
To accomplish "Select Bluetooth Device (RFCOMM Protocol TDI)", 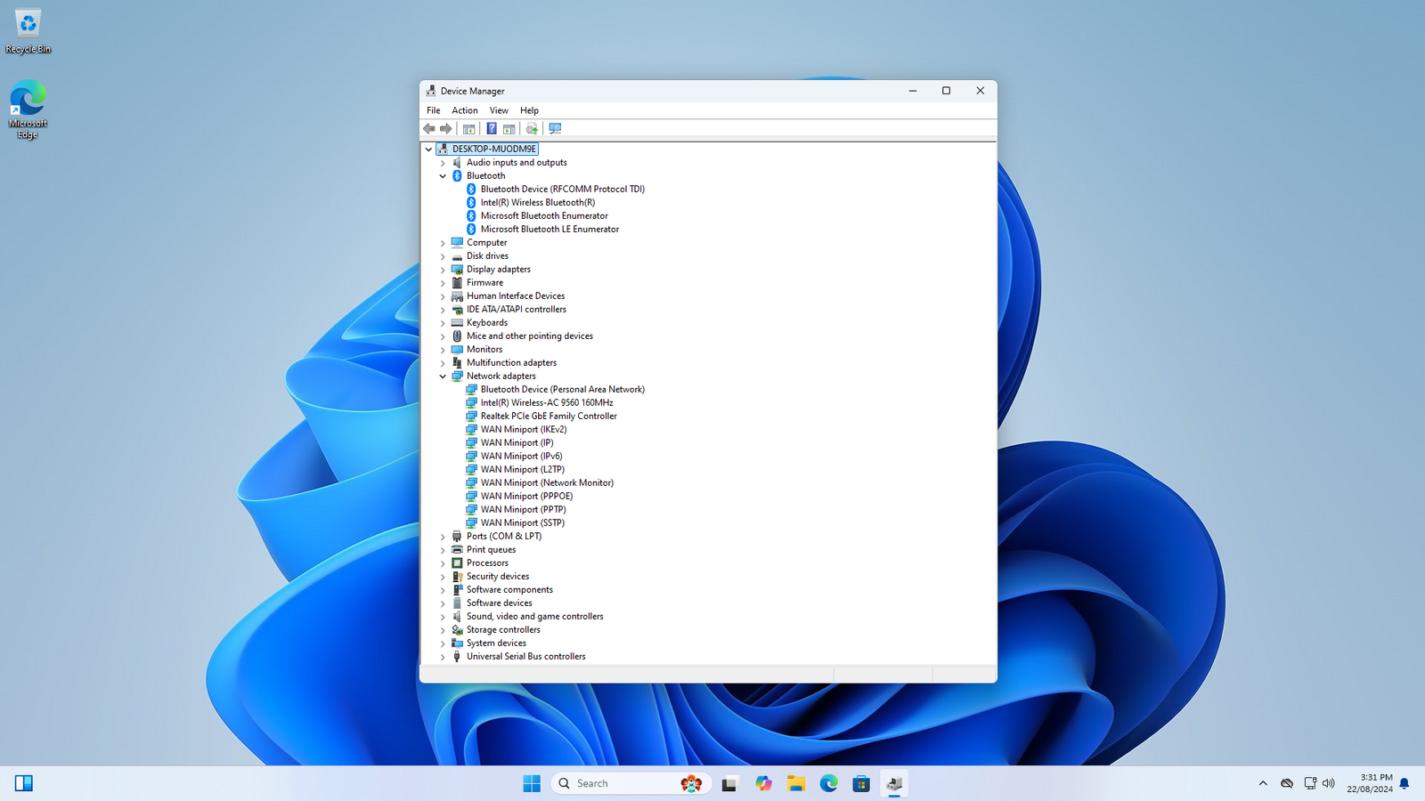I will coord(562,189).
